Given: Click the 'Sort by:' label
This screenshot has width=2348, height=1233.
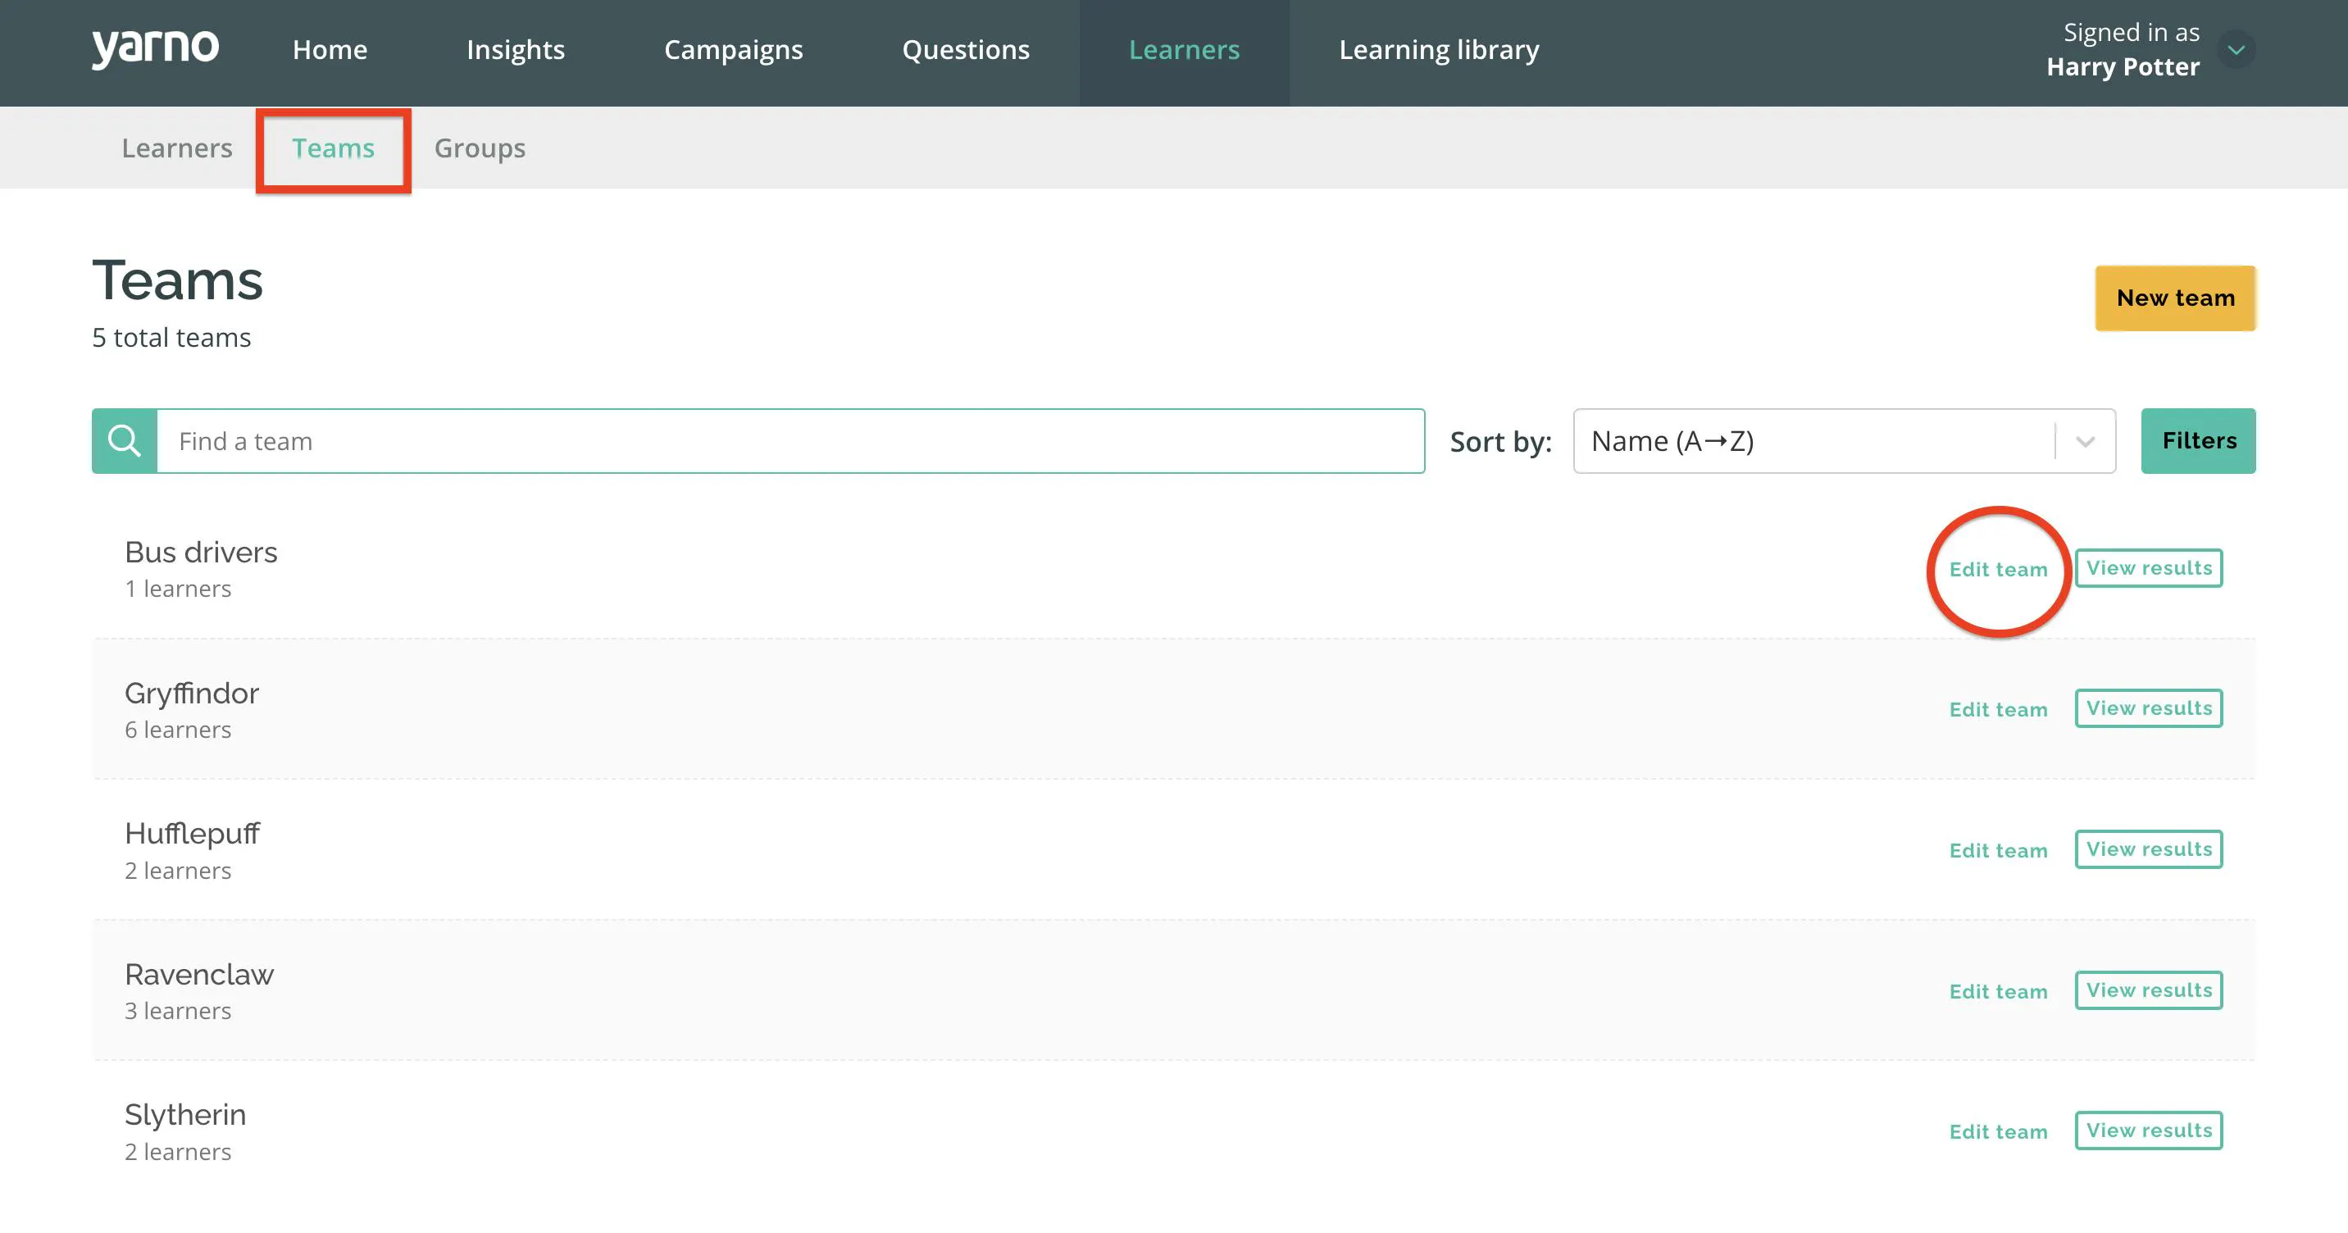Looking at the screenshot, I should click(1500, 442).
